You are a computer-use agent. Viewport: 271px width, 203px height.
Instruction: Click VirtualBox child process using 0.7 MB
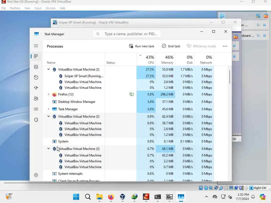point(128,167)
